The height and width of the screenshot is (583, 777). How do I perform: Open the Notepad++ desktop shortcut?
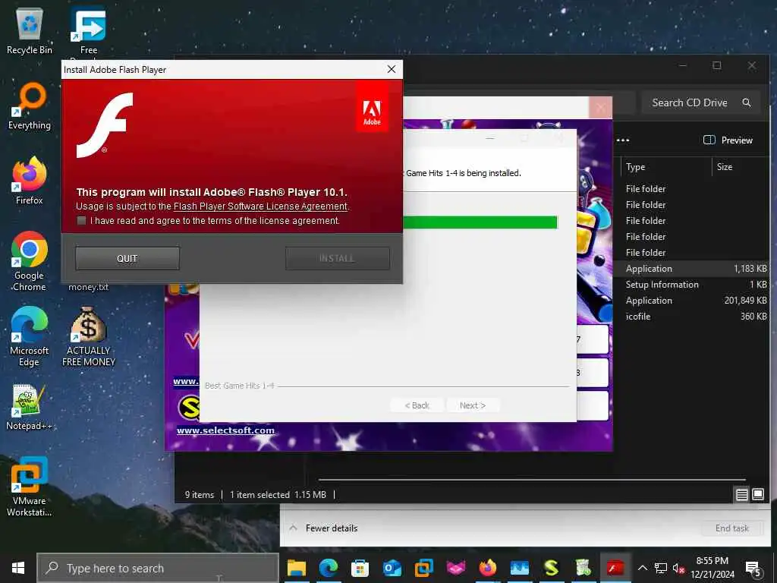[30, 407]
